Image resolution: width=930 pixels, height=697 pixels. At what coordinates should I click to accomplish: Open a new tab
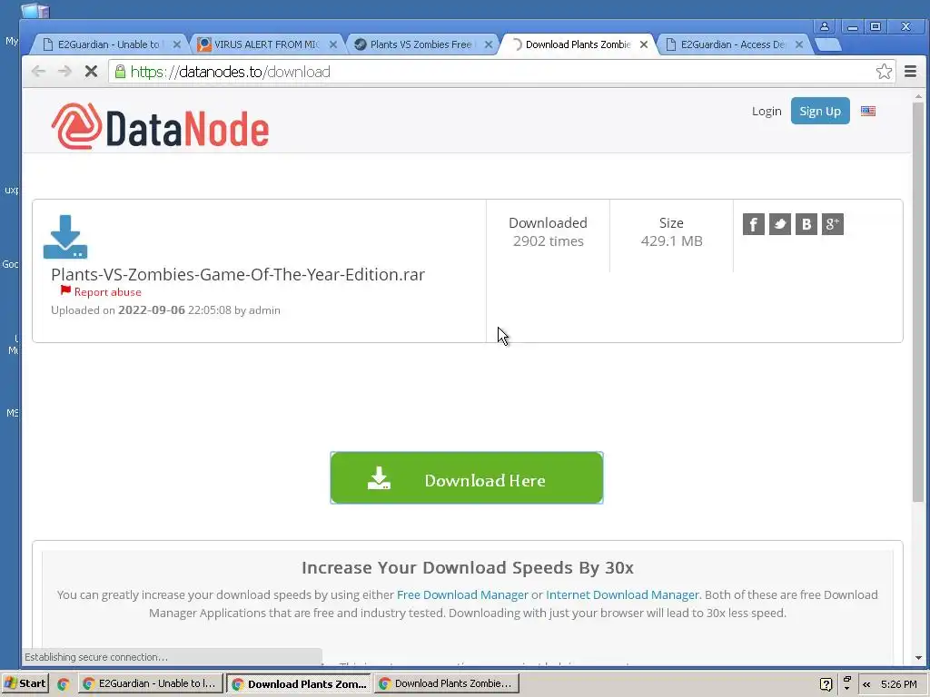pos(828,44)
